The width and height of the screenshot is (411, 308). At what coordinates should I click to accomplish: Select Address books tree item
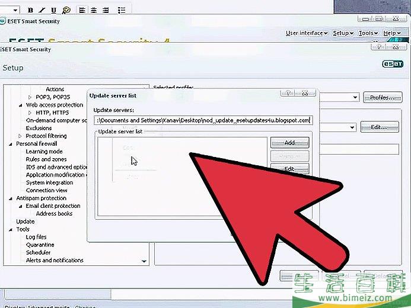point(54,214)
